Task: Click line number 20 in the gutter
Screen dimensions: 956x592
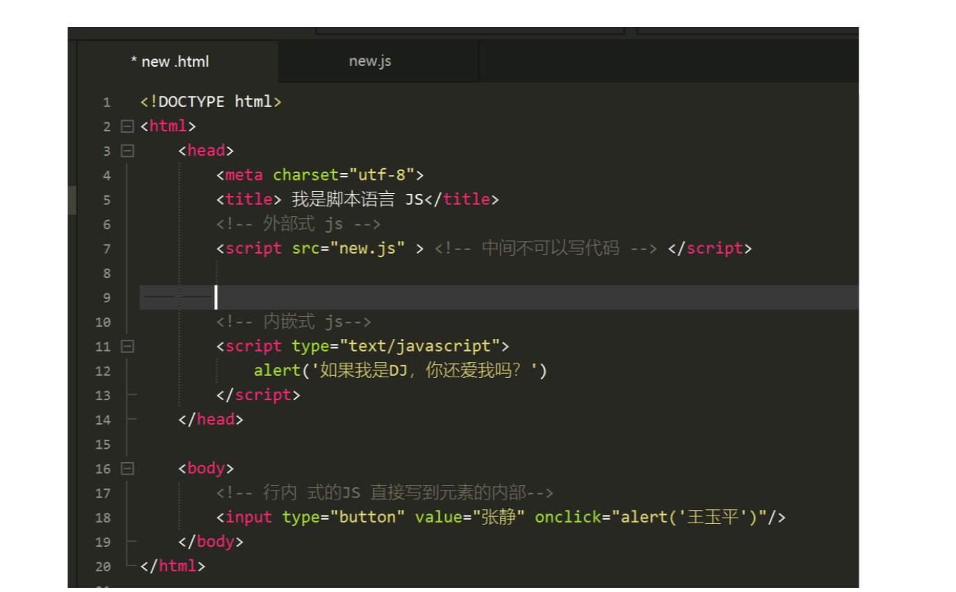Action: 102,566
